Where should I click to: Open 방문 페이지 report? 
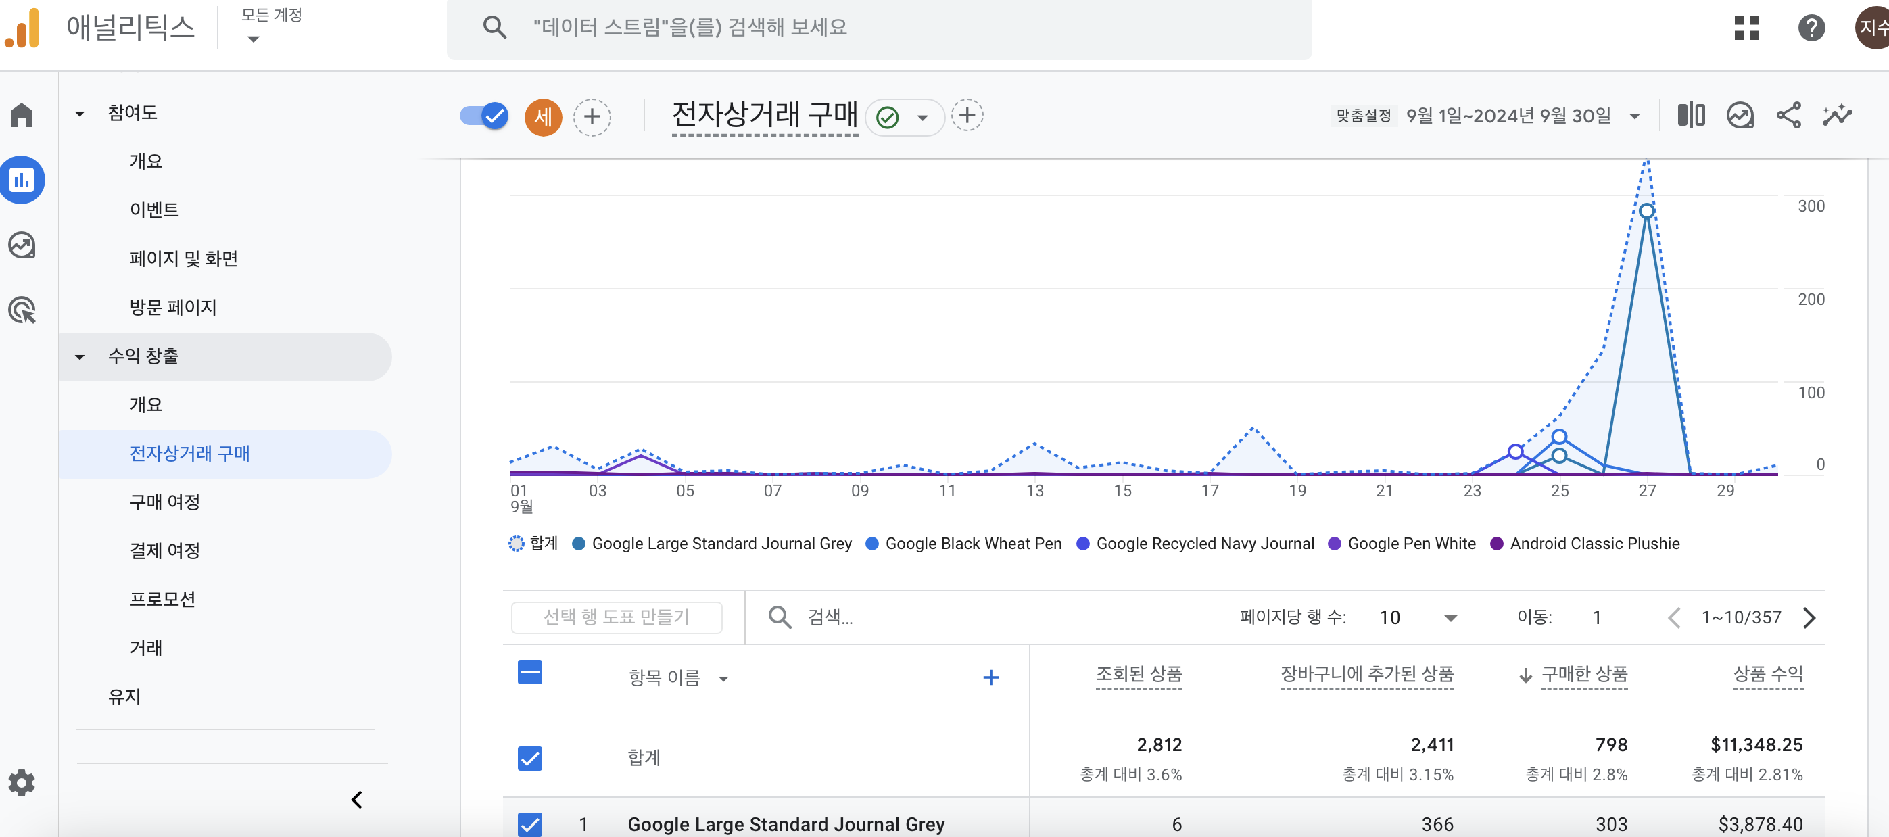pos(173,308)
